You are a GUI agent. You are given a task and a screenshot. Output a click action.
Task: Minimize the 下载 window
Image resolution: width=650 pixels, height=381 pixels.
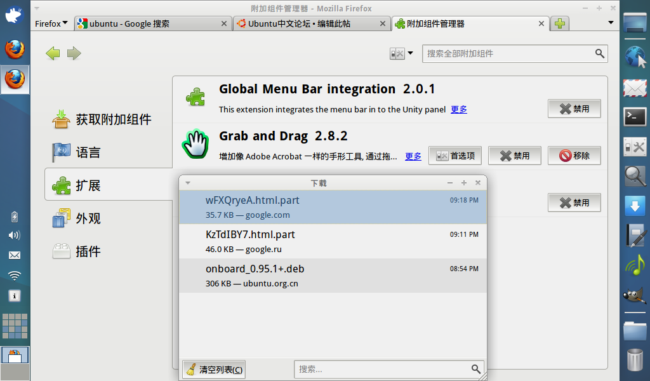coord(450,183)
